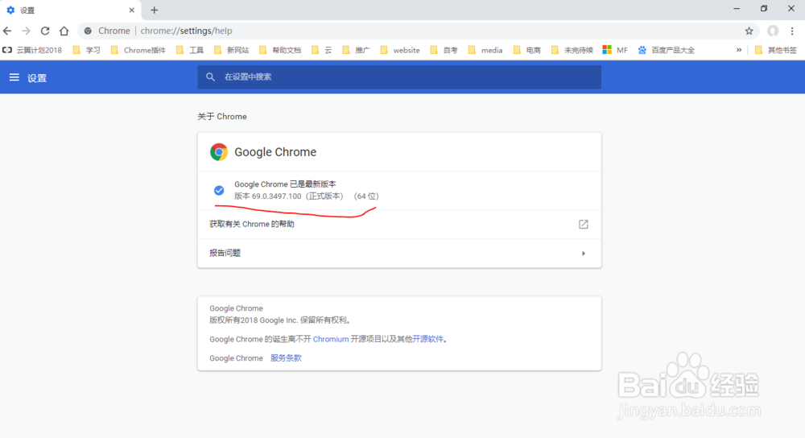Reload the page with the refresh icon

45,31
